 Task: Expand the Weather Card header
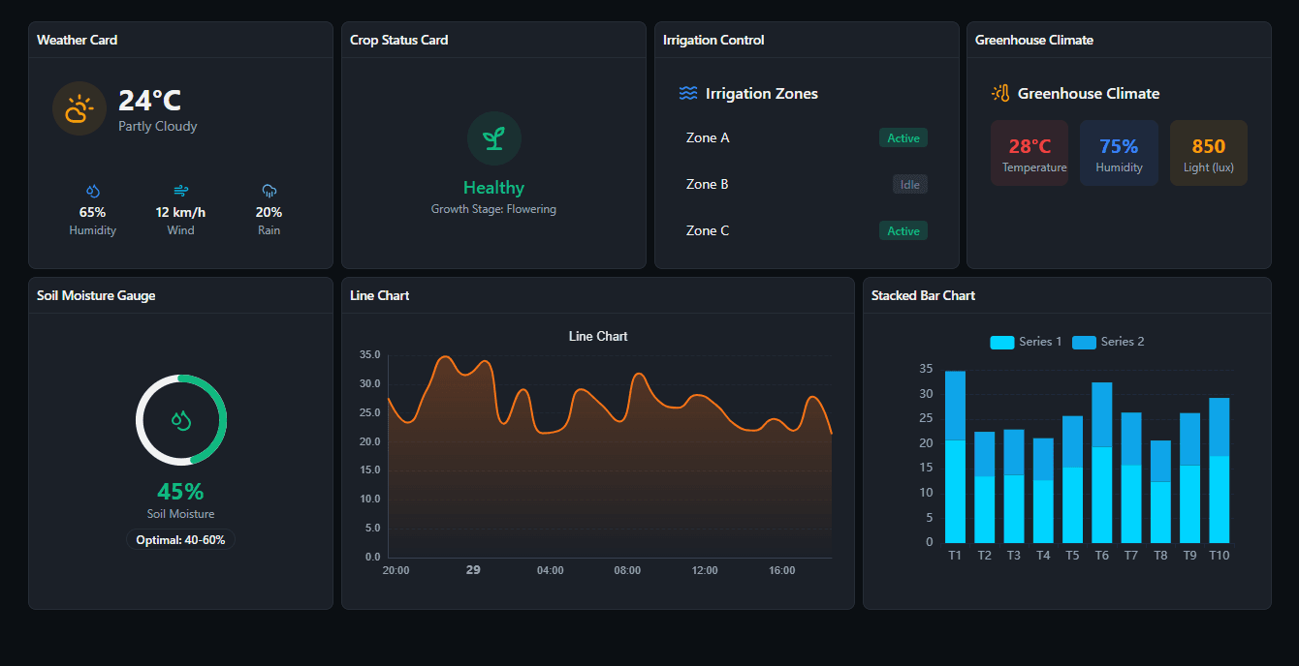(x=77, y=40)
